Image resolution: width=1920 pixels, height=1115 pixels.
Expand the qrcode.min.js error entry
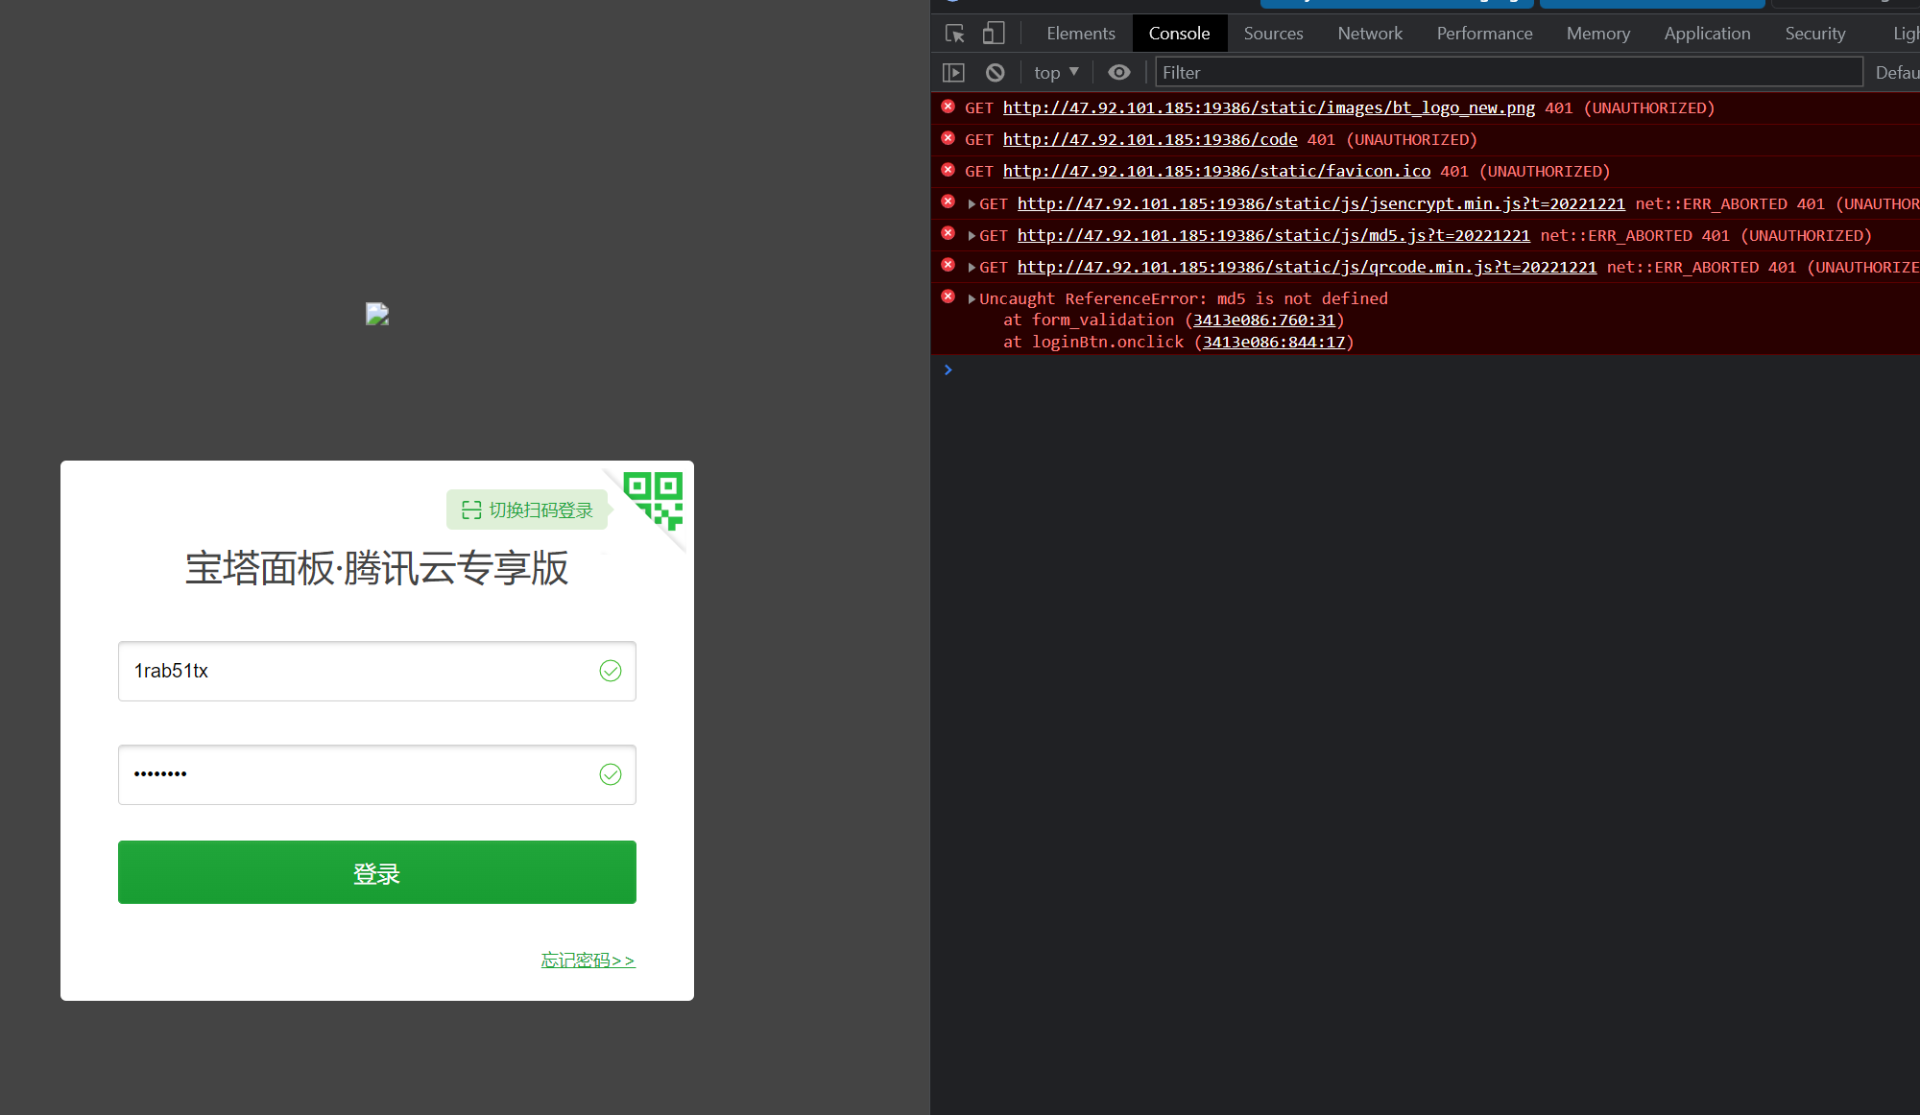pos(972,268)
